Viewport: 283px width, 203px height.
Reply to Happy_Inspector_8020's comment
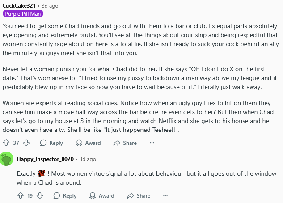(x=65, y=196)
